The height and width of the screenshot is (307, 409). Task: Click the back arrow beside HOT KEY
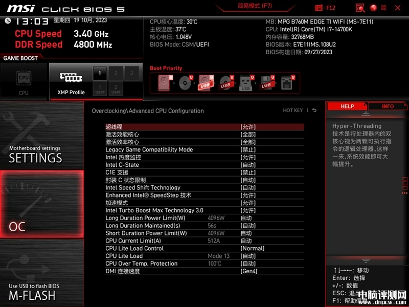(x=314, y=111)
